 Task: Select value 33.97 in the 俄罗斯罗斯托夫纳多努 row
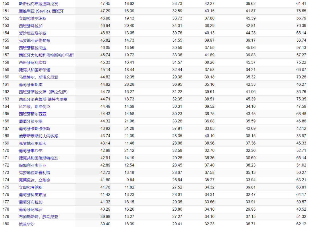(301, 136)
